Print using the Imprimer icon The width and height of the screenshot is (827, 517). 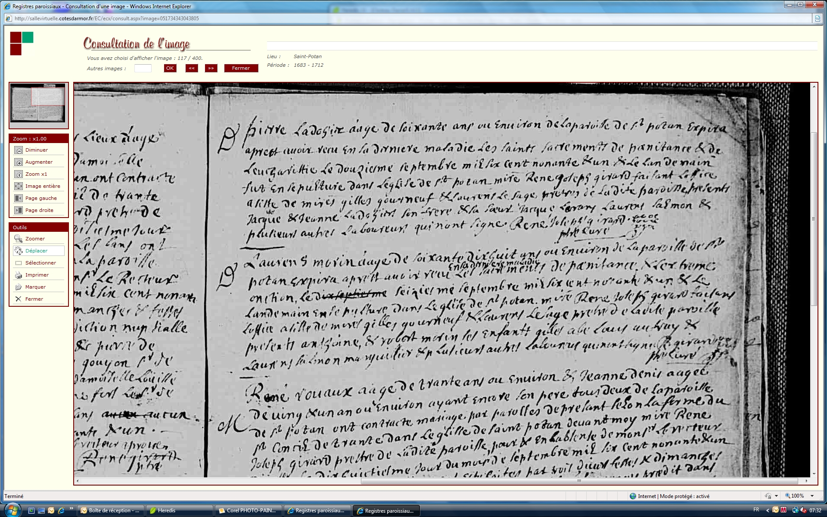[19, 275]
